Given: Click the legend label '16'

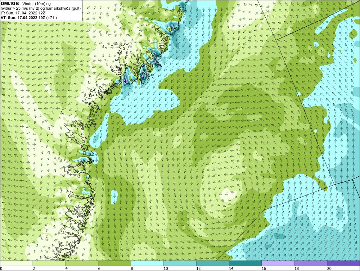Looking at the screenshot, I should (x=264, y=268).
